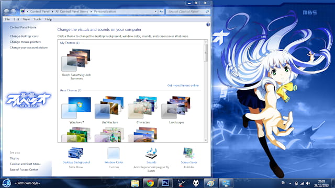The height and width of the screenshot is (188, 335).
Task: Open the Help menu
Action: 49,19
